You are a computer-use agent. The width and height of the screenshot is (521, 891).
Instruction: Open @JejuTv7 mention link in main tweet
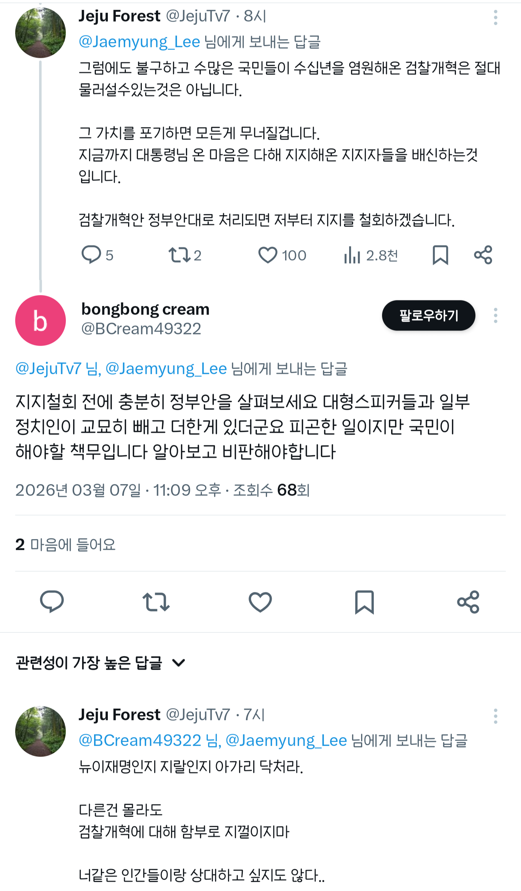[x=48, y=369]
